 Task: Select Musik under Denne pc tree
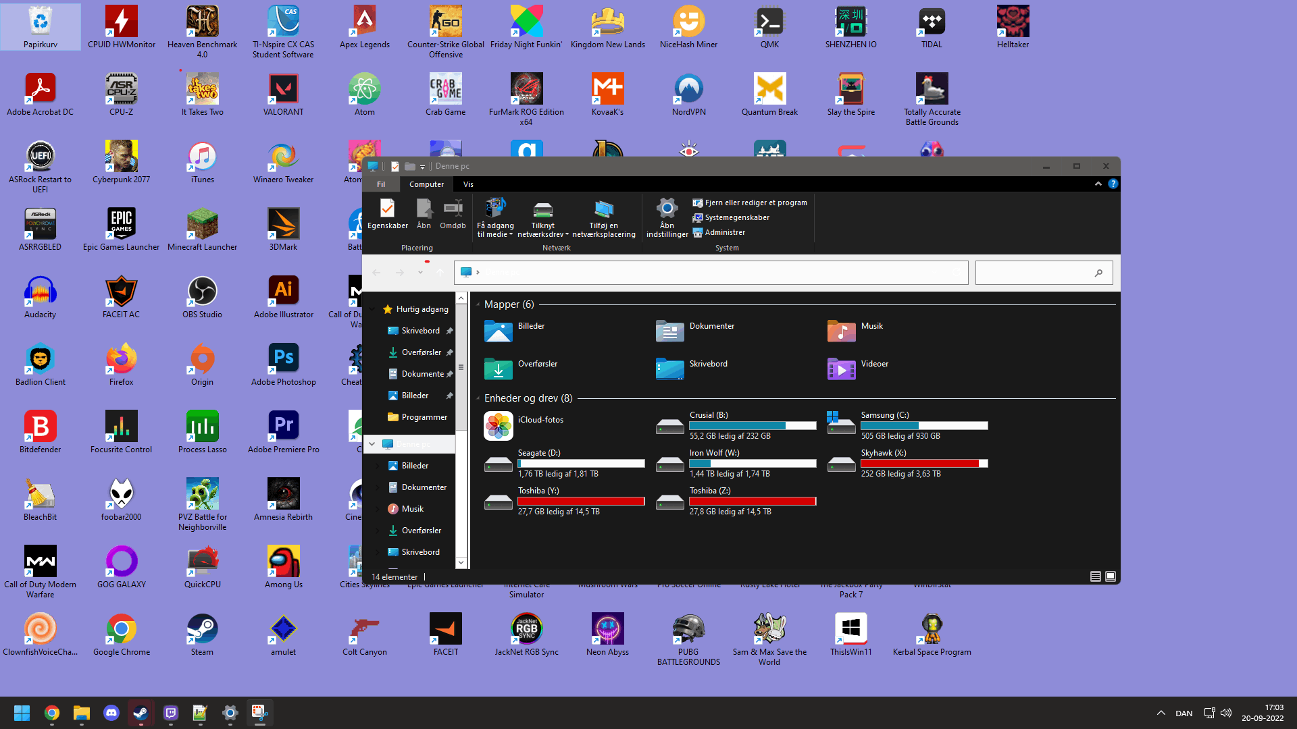click(x=405, y=509)
